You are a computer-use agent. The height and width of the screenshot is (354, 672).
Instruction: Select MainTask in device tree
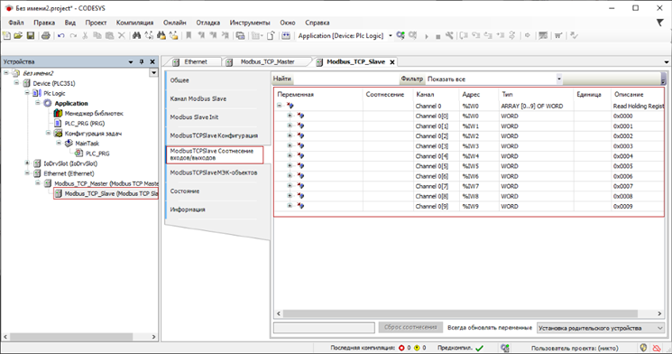click(x=87, y=144)
